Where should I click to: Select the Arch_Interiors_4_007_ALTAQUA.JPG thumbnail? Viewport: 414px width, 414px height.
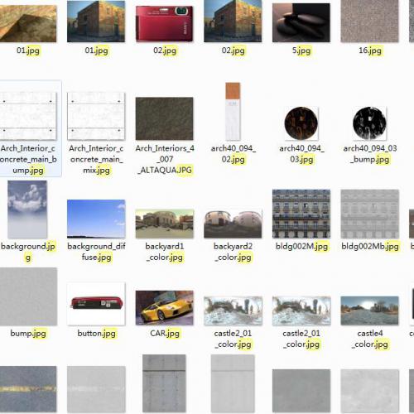click(165, 118)
